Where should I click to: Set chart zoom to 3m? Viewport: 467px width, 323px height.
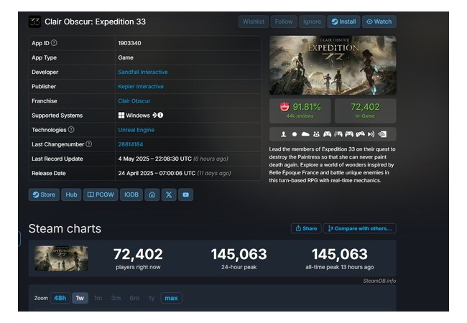116,298
